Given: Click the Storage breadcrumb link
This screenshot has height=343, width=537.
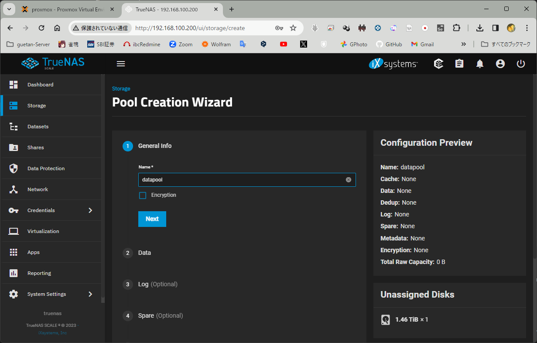Looking at the screenshot, I should 121,89.
